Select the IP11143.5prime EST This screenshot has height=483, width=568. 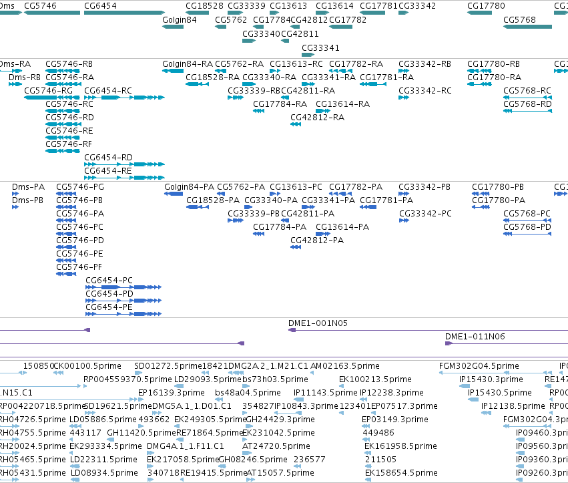pyautogui.click(x=298, y=399)
